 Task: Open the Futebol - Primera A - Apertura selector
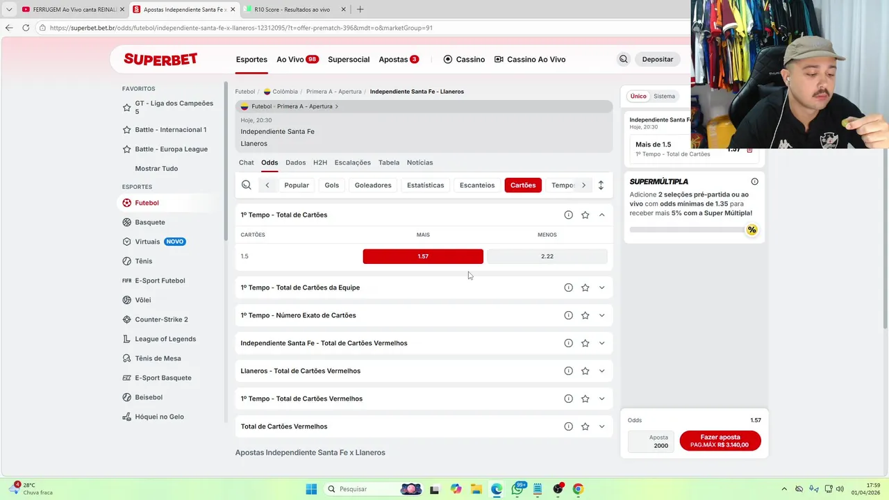click(290, 106)
